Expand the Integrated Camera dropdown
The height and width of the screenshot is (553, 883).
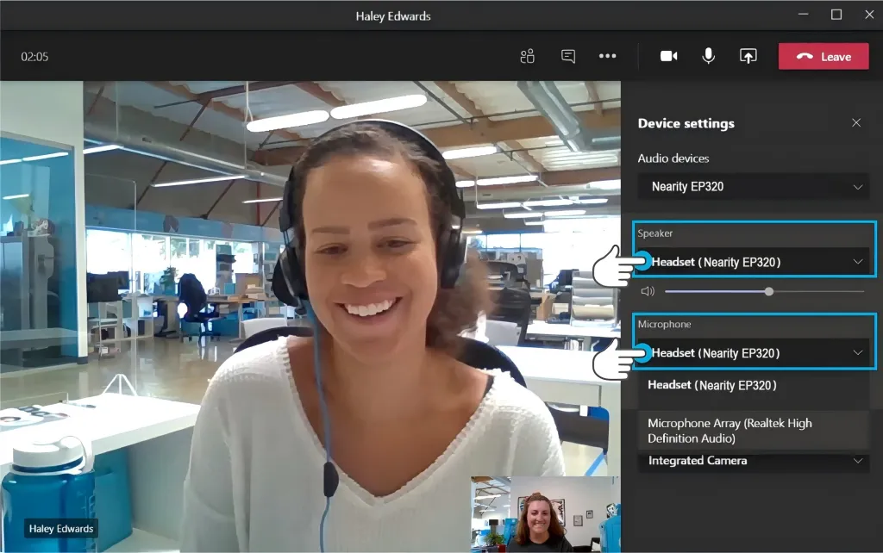click(754, 461)
